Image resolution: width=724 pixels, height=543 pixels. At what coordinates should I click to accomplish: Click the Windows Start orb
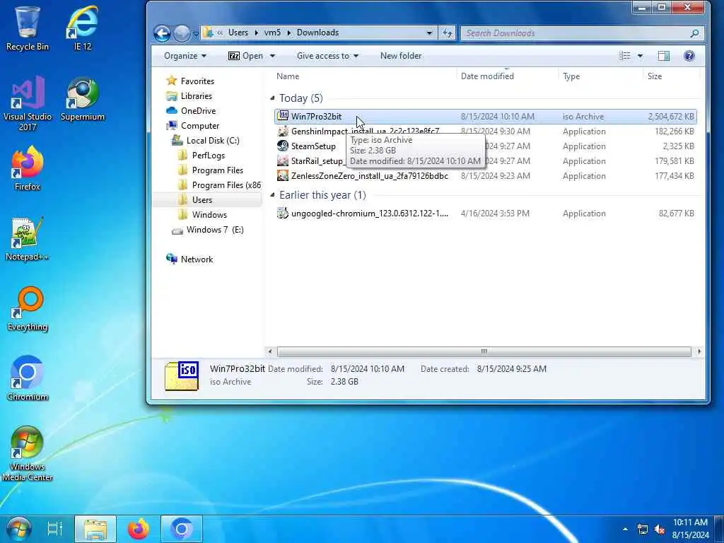click(19, 529)
